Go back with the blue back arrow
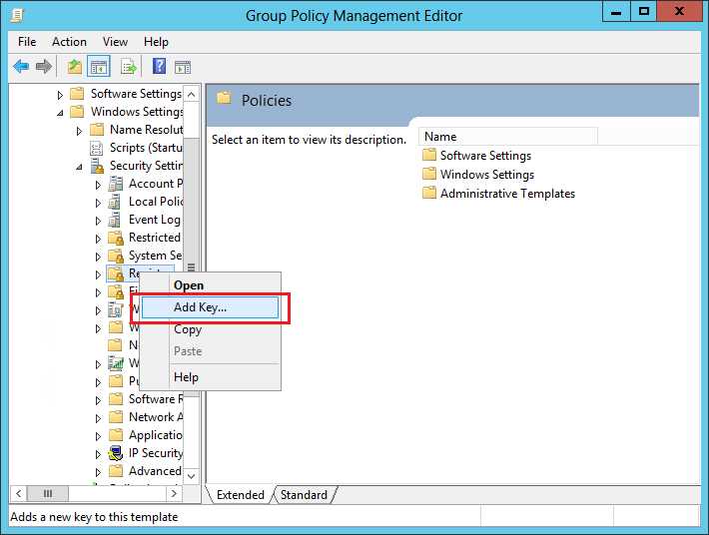 [21, 67]
